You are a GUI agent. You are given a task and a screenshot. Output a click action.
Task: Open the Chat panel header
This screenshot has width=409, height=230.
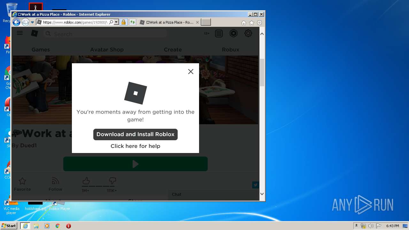(x=212, y=194)
